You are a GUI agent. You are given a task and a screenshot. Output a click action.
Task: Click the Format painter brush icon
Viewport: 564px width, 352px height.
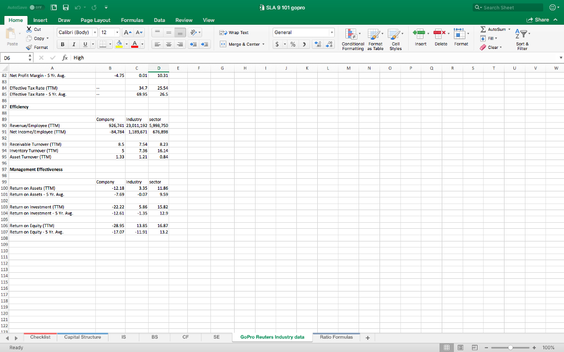click(29, 47)
